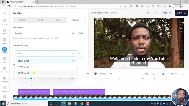
Task: Switch to the Styles tab
Action: click(58, 20)
